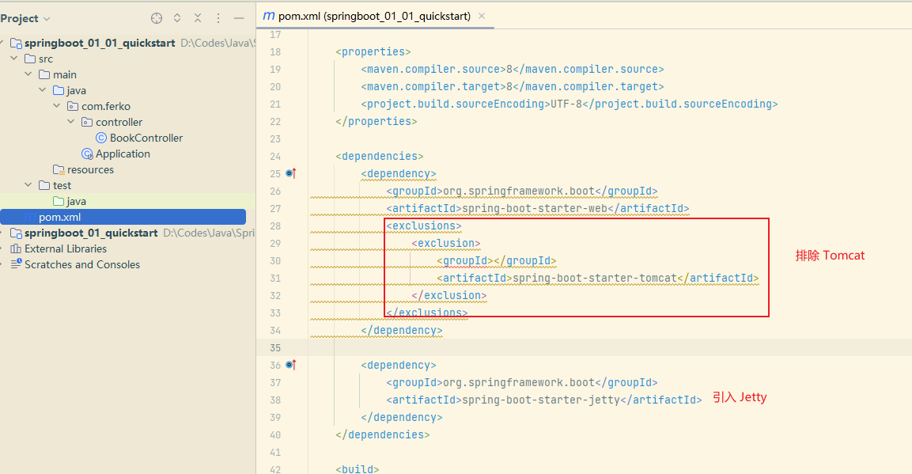Open Project panel options (three dots)

tap(218, 18)
